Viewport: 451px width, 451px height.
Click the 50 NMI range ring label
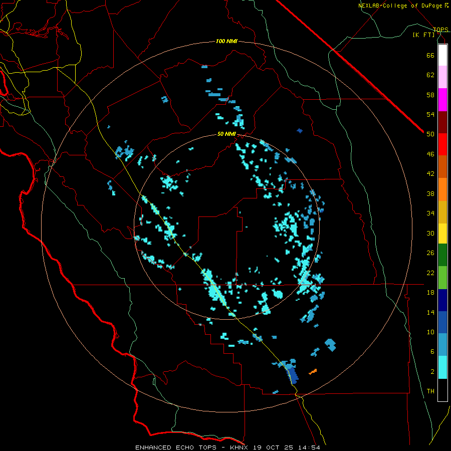[227, 134]
